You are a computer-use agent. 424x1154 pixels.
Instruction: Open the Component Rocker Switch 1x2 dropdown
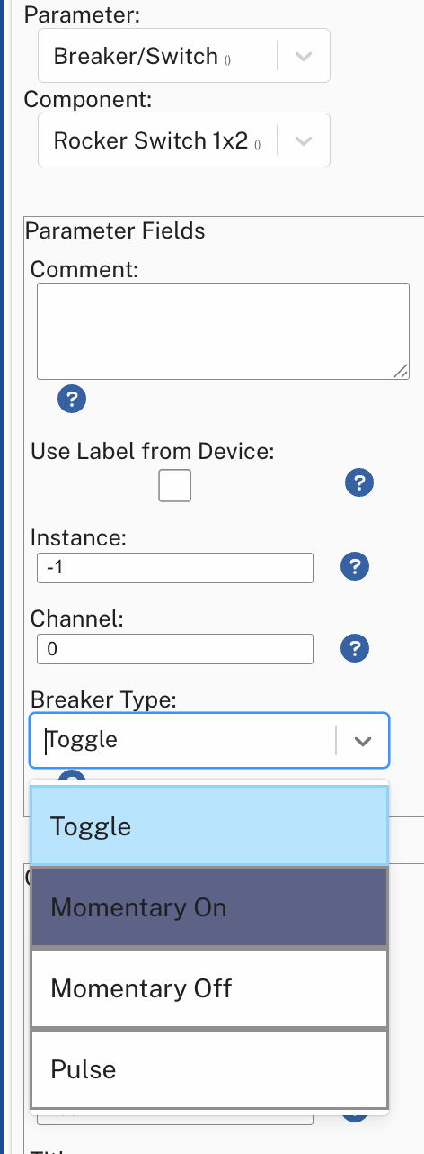tap(304, 140)
